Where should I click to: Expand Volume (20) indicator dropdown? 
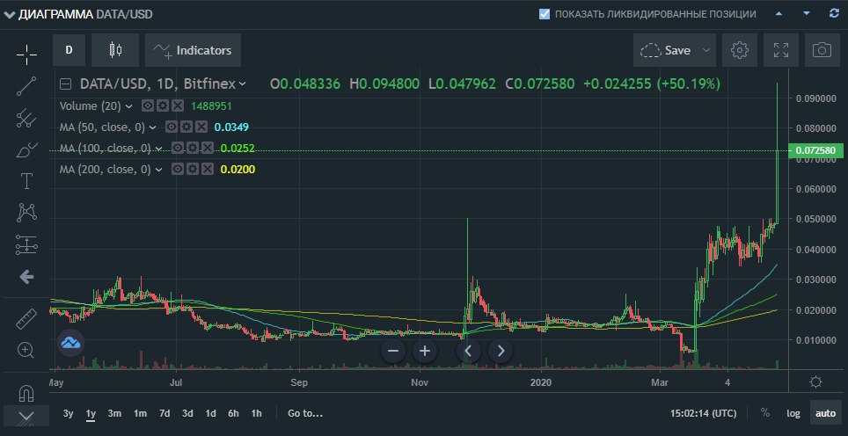click(x=128, y=105)
